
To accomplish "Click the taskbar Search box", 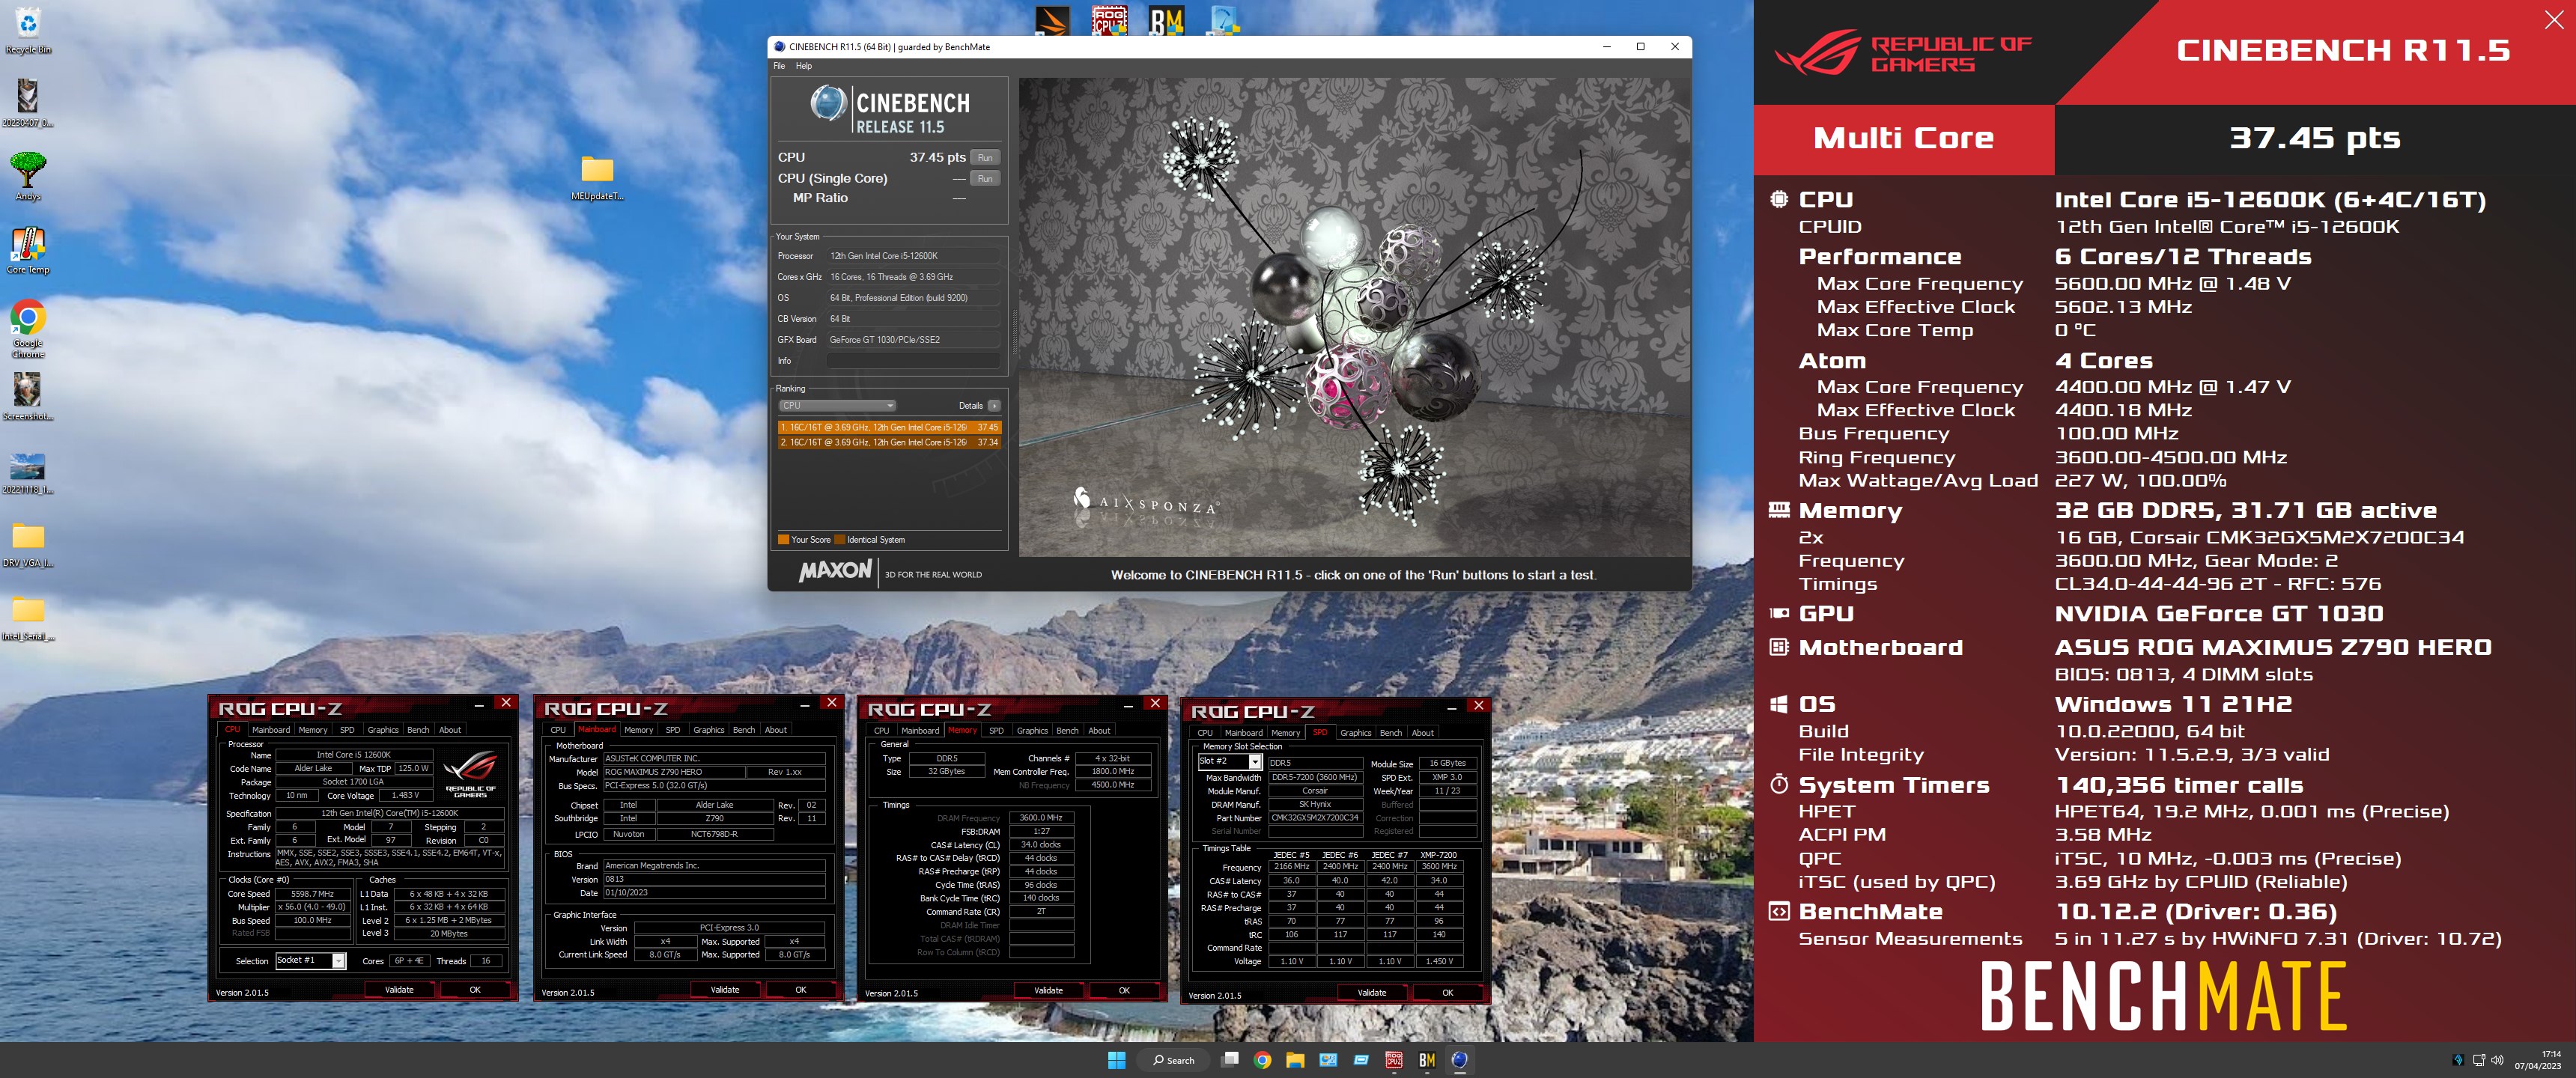I will click(x=1173, y=1060).
